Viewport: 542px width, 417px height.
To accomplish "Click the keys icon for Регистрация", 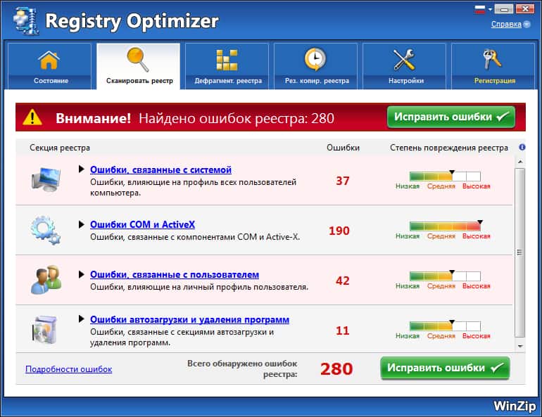I will click(x=493, y=60).
